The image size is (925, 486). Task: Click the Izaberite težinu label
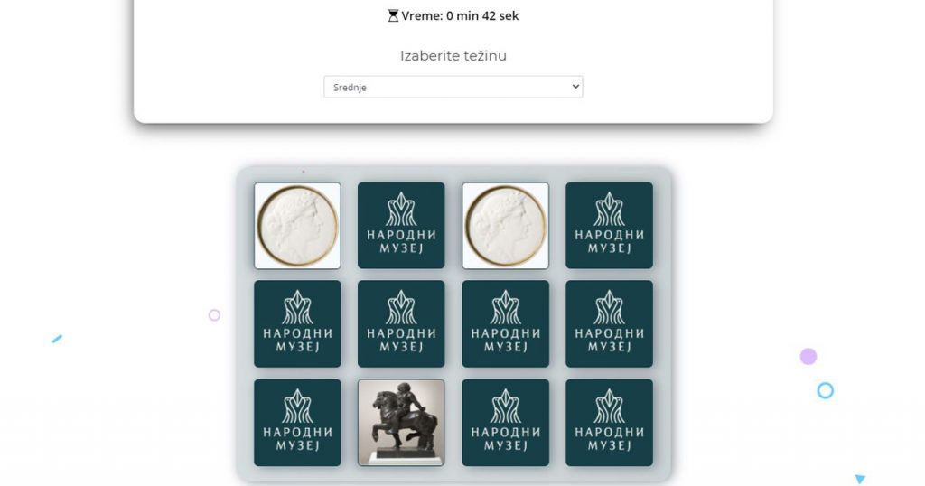453,56
